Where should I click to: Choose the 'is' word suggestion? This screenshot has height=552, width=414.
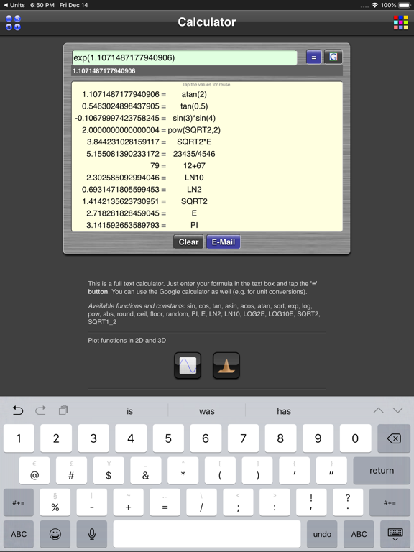(129, 411)
